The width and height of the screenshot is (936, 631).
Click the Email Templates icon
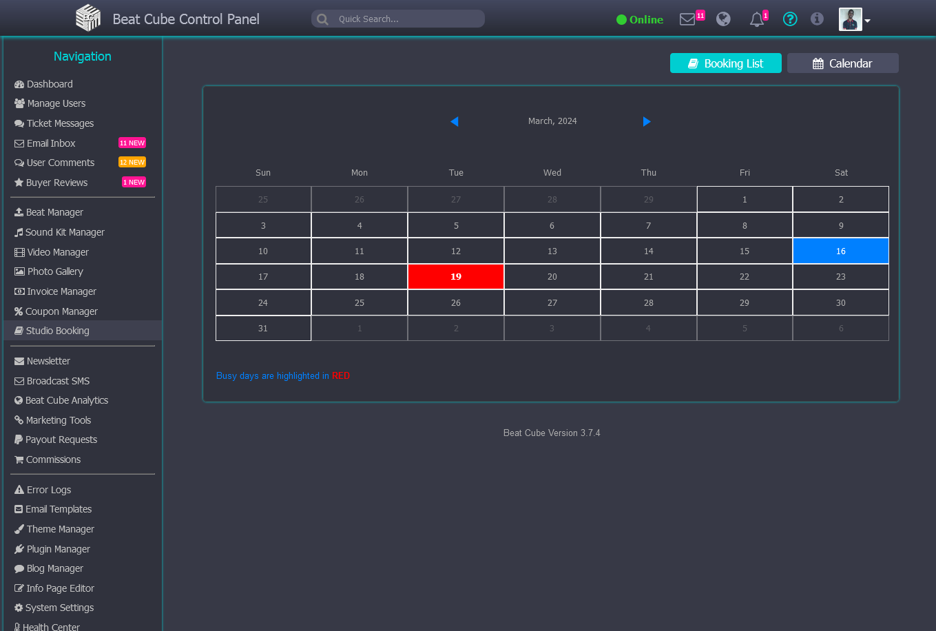tap(19, 509)
